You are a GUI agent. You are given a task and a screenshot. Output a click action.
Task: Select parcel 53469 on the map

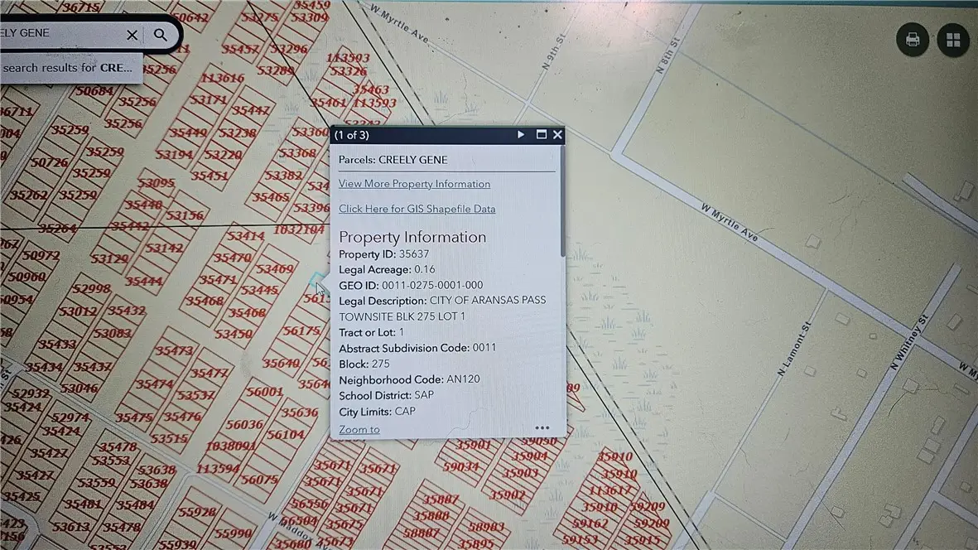(275, 269)
